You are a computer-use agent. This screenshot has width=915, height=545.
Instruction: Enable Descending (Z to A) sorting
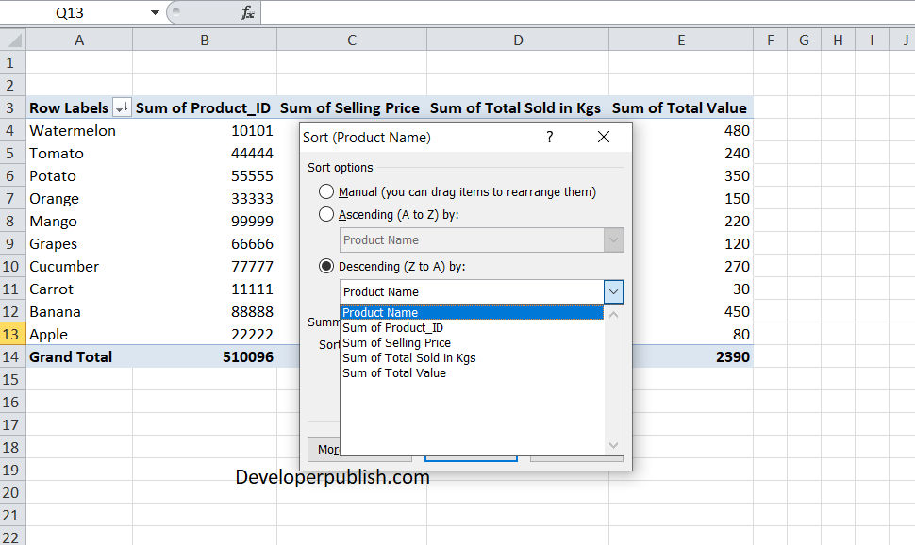pyautogui.click(x=325, y=266)
